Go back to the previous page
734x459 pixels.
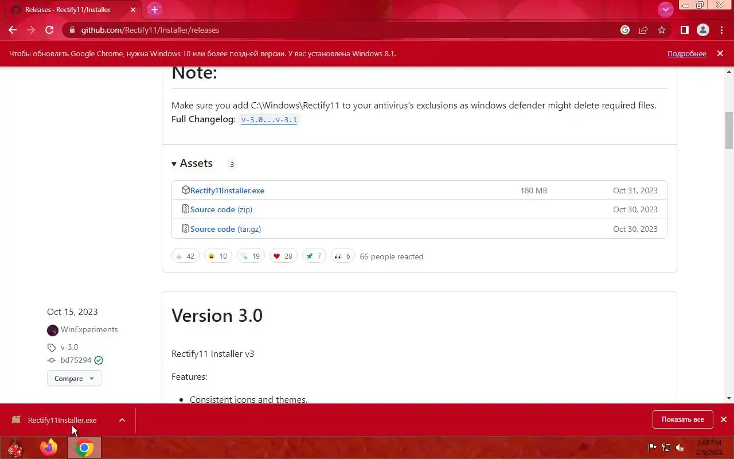13,30
